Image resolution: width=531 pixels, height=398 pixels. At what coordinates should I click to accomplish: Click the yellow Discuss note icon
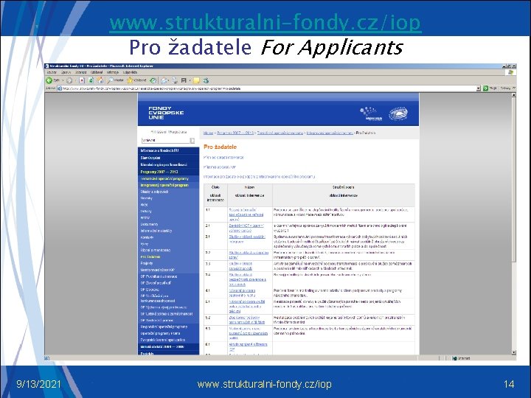[196, 80]
